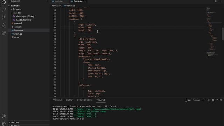Open folder-open-fill.svg file
Screen dimensions: 224x126
25,16
